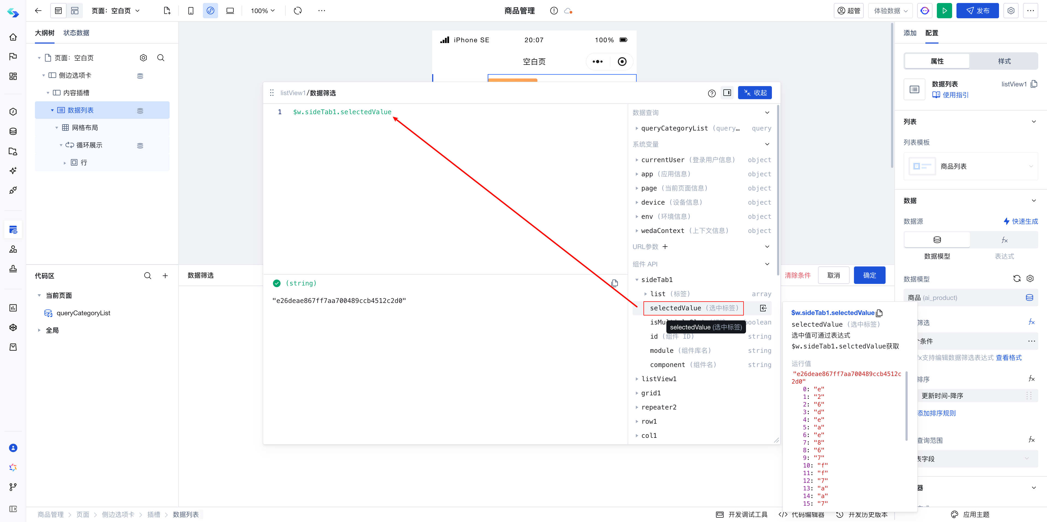Click the 取消 button
This screenshot has height=522, width=1047.
[x=834, y=275]
